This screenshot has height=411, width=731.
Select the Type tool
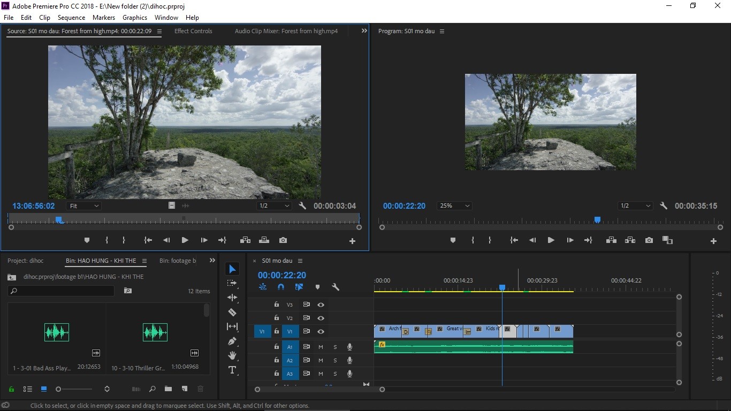click(x=232, y=370)
